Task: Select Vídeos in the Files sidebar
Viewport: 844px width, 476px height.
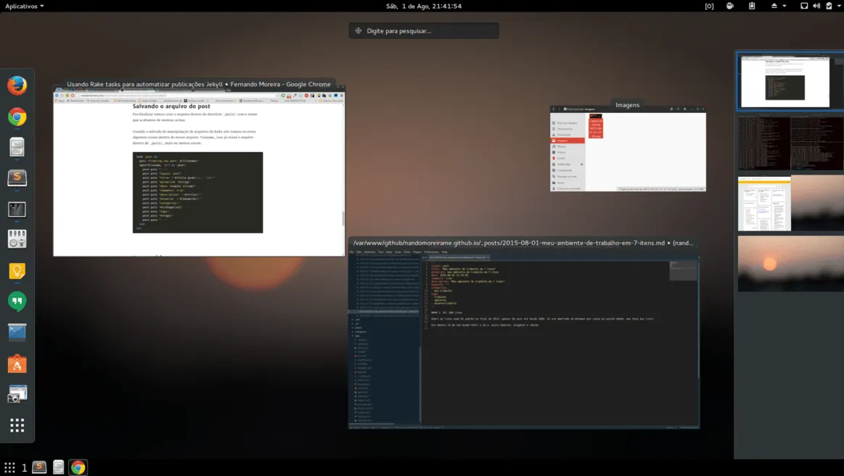Action: [568, 153]
